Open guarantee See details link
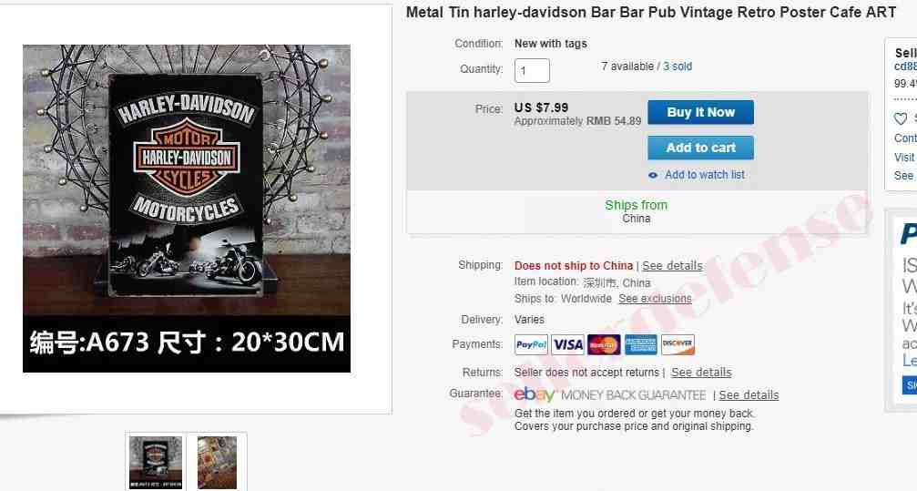The width and height of the screenshot is (917, 491). 749,395
